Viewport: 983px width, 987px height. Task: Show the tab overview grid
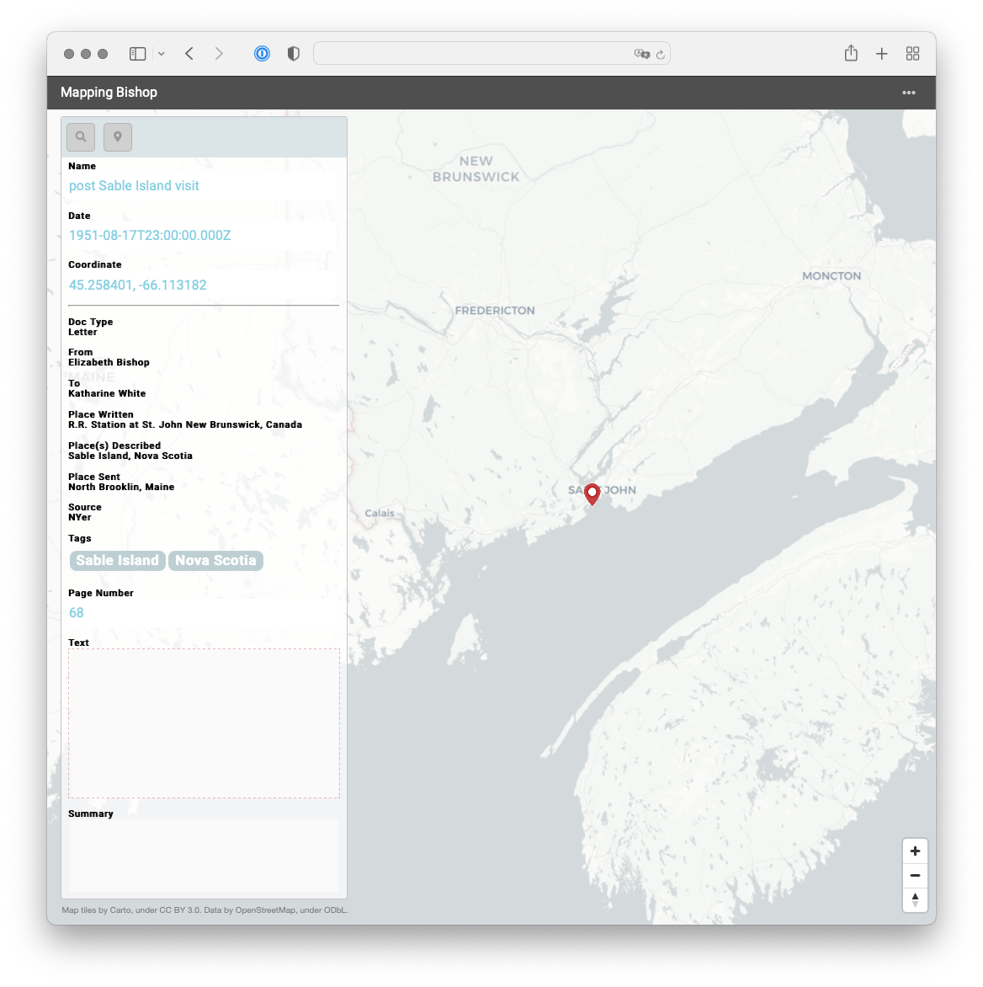click(912, 54)
